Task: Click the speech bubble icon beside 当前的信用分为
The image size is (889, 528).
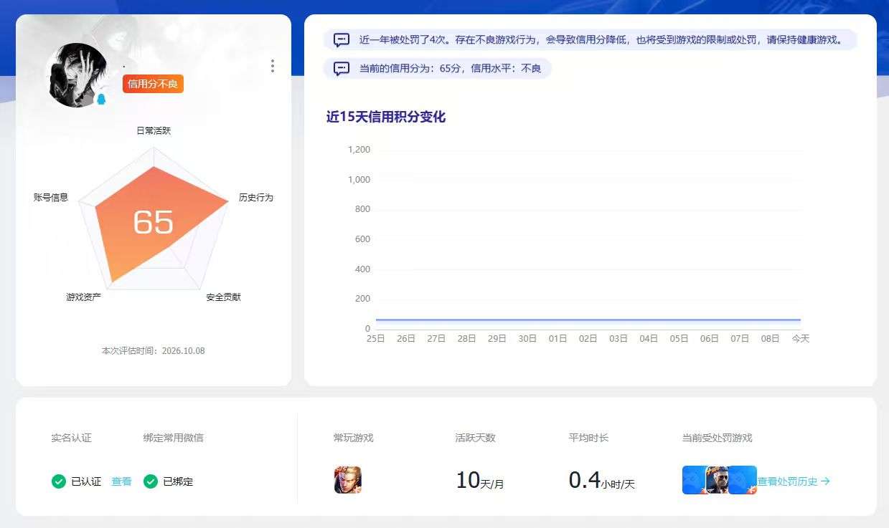Action: 342,69
